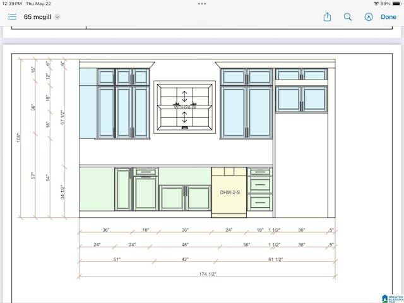
Task: Select the 57" height dimension
Action: point(33,175)
